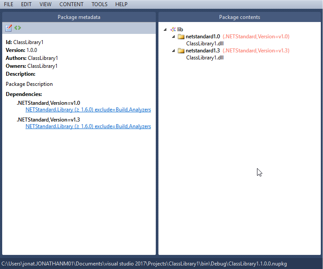323x269 pixels.
Task: Select ClassLibrary1.dll under netstandard1.0
Action: [x=205, y=44]
